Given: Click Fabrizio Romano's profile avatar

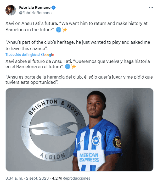Looking at the screenshot, I should coord(10,10).
